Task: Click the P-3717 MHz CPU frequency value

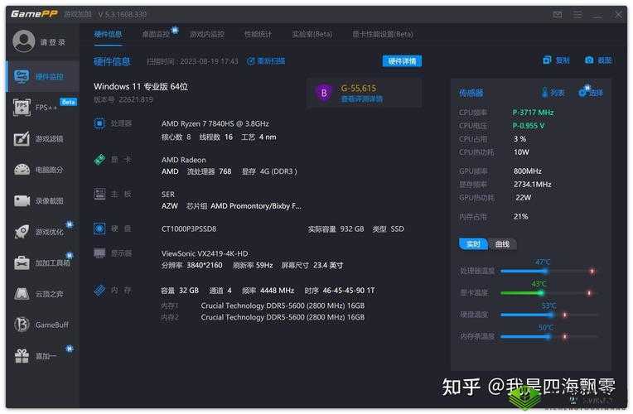Action: click(533, 112)
